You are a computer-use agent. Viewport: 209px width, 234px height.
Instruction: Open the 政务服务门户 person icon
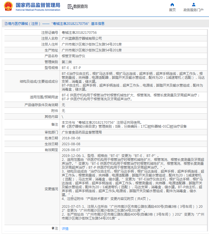pos(193,5)
